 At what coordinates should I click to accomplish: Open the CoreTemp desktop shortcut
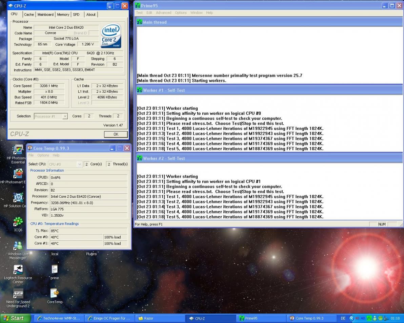coord(55,294)
